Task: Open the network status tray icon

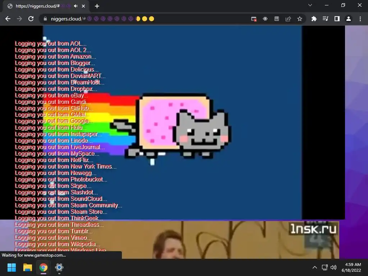Action: pyautogui.click(x=325, y=267)
